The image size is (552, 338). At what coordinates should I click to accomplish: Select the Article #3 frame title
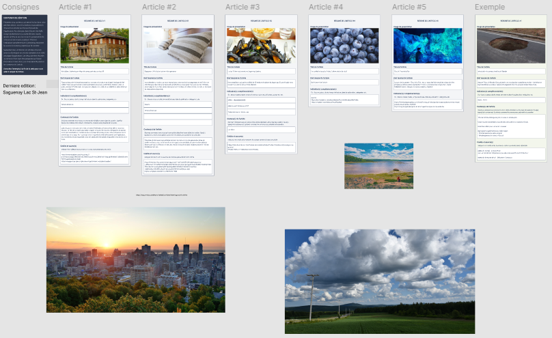(242, 7)
